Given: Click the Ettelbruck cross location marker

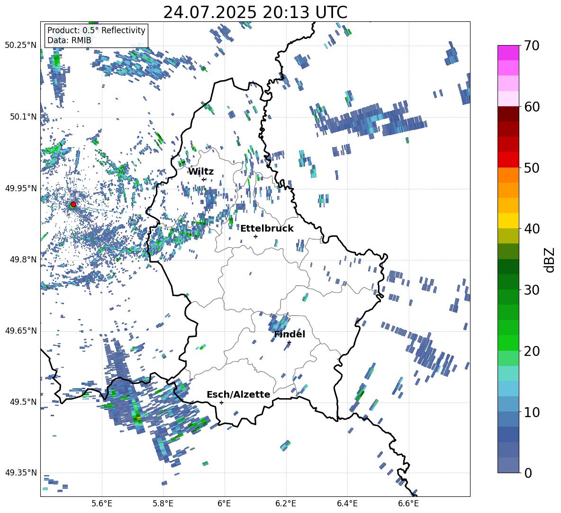Looking at the screenshot, I should (255, 236).
